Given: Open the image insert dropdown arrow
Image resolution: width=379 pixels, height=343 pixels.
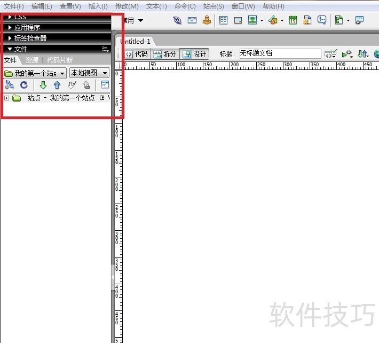Looking at the screenshot, I should pos(262,20).
